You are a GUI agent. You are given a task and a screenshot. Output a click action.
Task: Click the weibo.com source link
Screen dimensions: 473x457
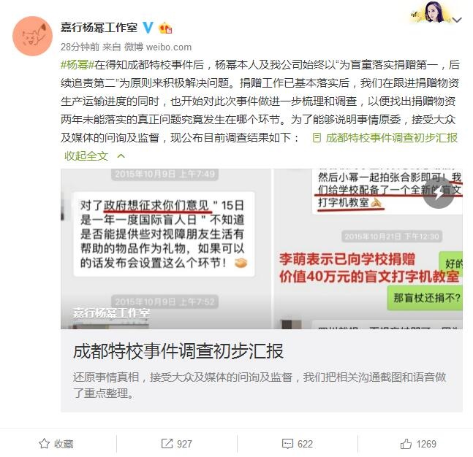[169, 47]
